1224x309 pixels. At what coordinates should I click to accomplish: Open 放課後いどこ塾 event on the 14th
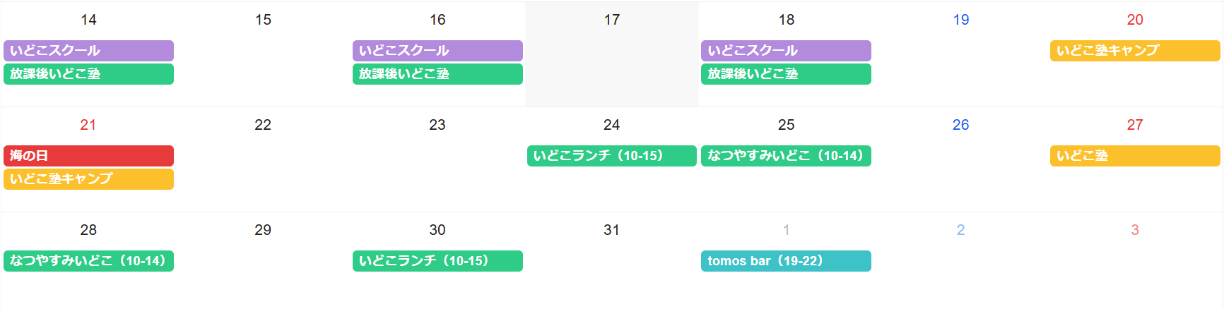[x=88, y=74]
